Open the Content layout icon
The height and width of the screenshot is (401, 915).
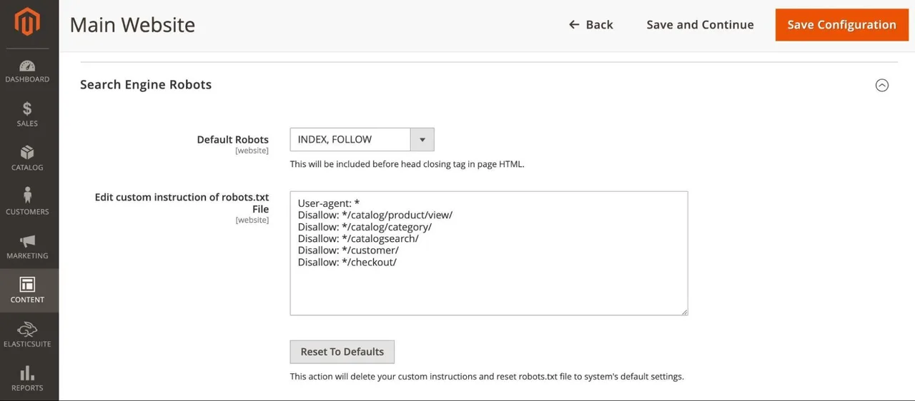(x=27, y=285)
